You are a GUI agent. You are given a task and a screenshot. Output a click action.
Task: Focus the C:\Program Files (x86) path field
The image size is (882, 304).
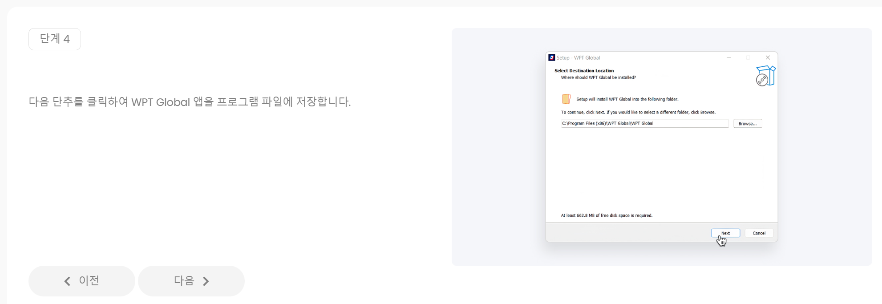(644, 123)
